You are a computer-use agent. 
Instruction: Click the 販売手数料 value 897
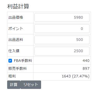[86, 68]
